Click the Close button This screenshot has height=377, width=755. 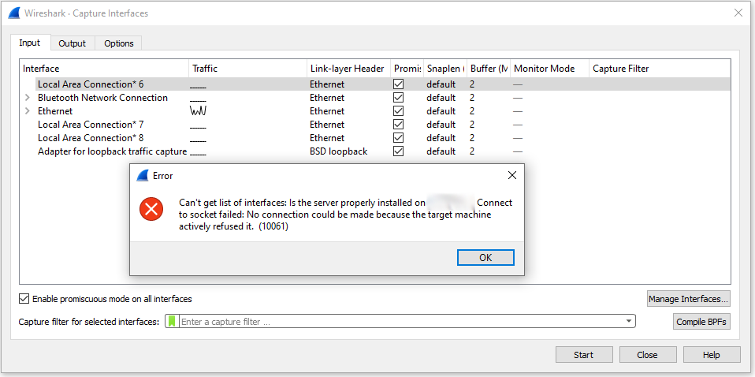(647, 355)
